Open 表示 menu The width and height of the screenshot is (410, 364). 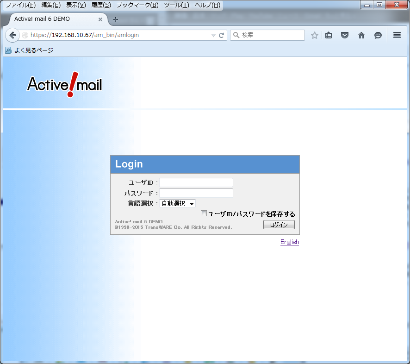[x=76, y=5]
